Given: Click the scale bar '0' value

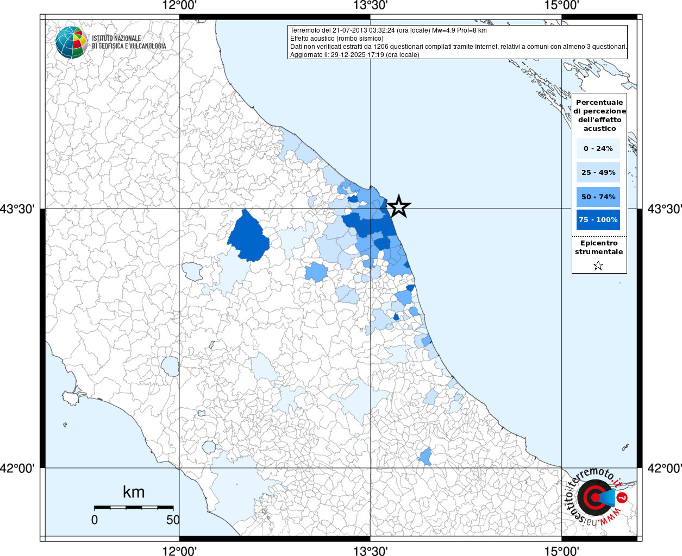Looking at the screenshot, I should [95, 520].
